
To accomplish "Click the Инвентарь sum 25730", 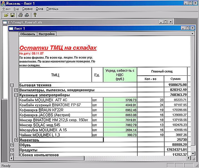I will 182,140.
